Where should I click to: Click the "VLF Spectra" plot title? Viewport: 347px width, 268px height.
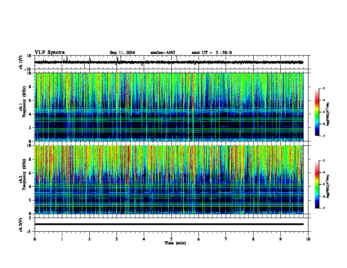pos(50,53)
